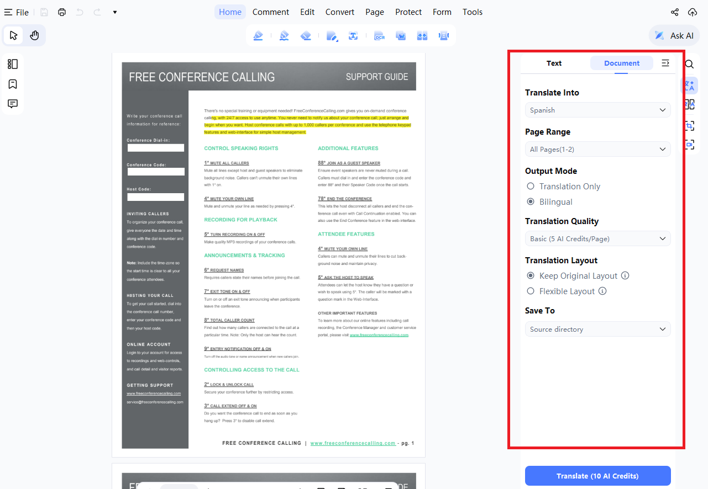The height and width of the screenshot is (489, 708).
Task: Open the page thumbnails panel
Action: 13,64
